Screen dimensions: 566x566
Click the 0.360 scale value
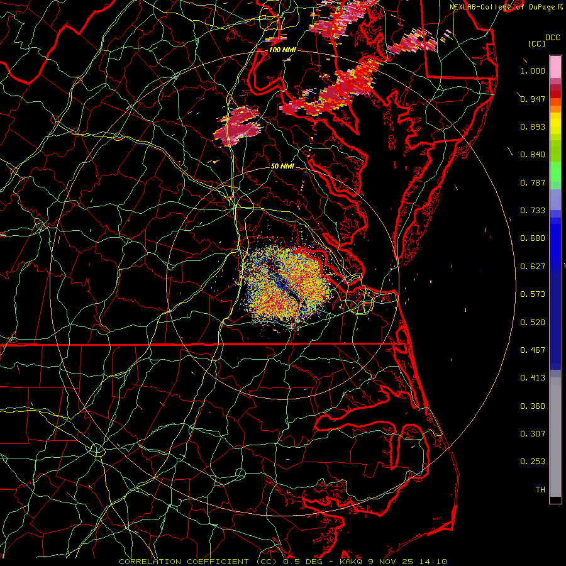pos(533,406)
